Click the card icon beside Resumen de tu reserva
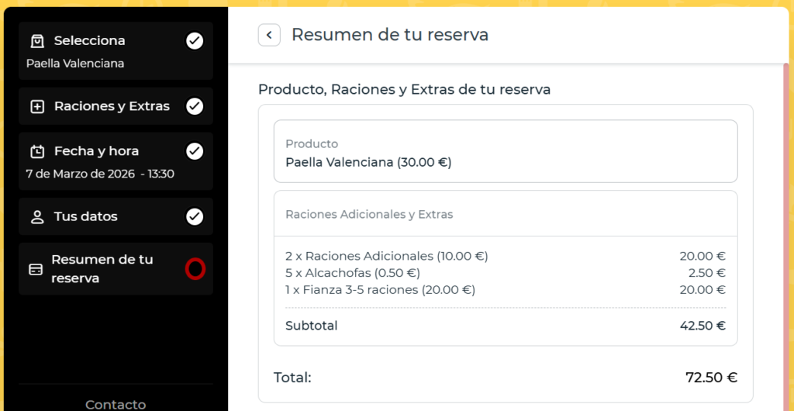This screenshot has width=794, height=411. 36,269
